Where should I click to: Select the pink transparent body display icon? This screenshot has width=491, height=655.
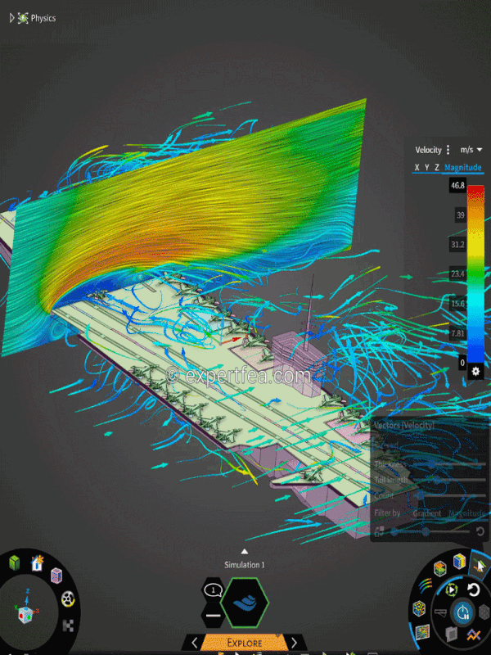(56, 576)
